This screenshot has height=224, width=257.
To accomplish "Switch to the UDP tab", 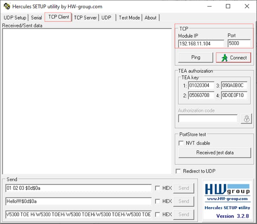I will (x=107, y=17).
